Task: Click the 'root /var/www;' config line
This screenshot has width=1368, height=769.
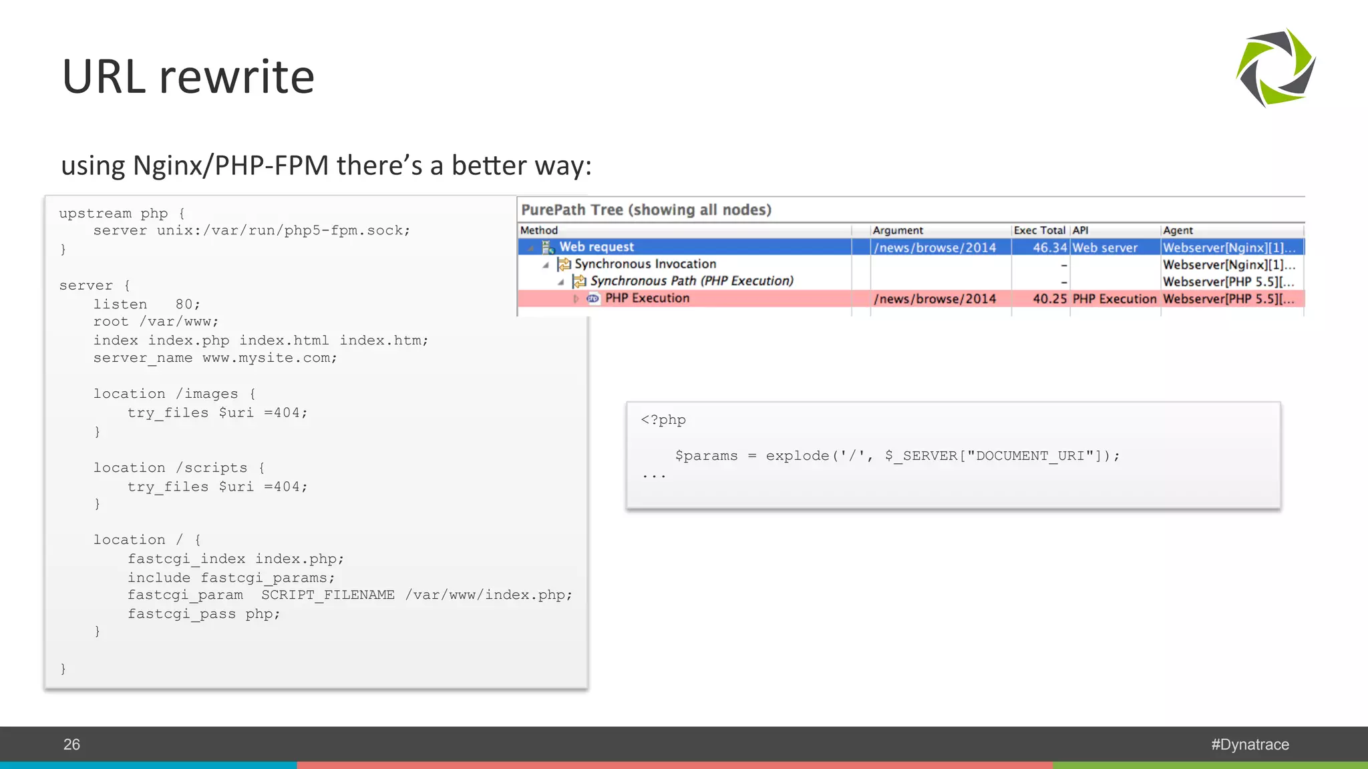Action: click(156, 322)
